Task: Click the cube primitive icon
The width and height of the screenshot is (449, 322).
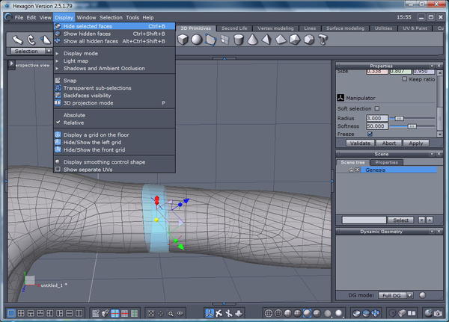Action: pos(183,39)
